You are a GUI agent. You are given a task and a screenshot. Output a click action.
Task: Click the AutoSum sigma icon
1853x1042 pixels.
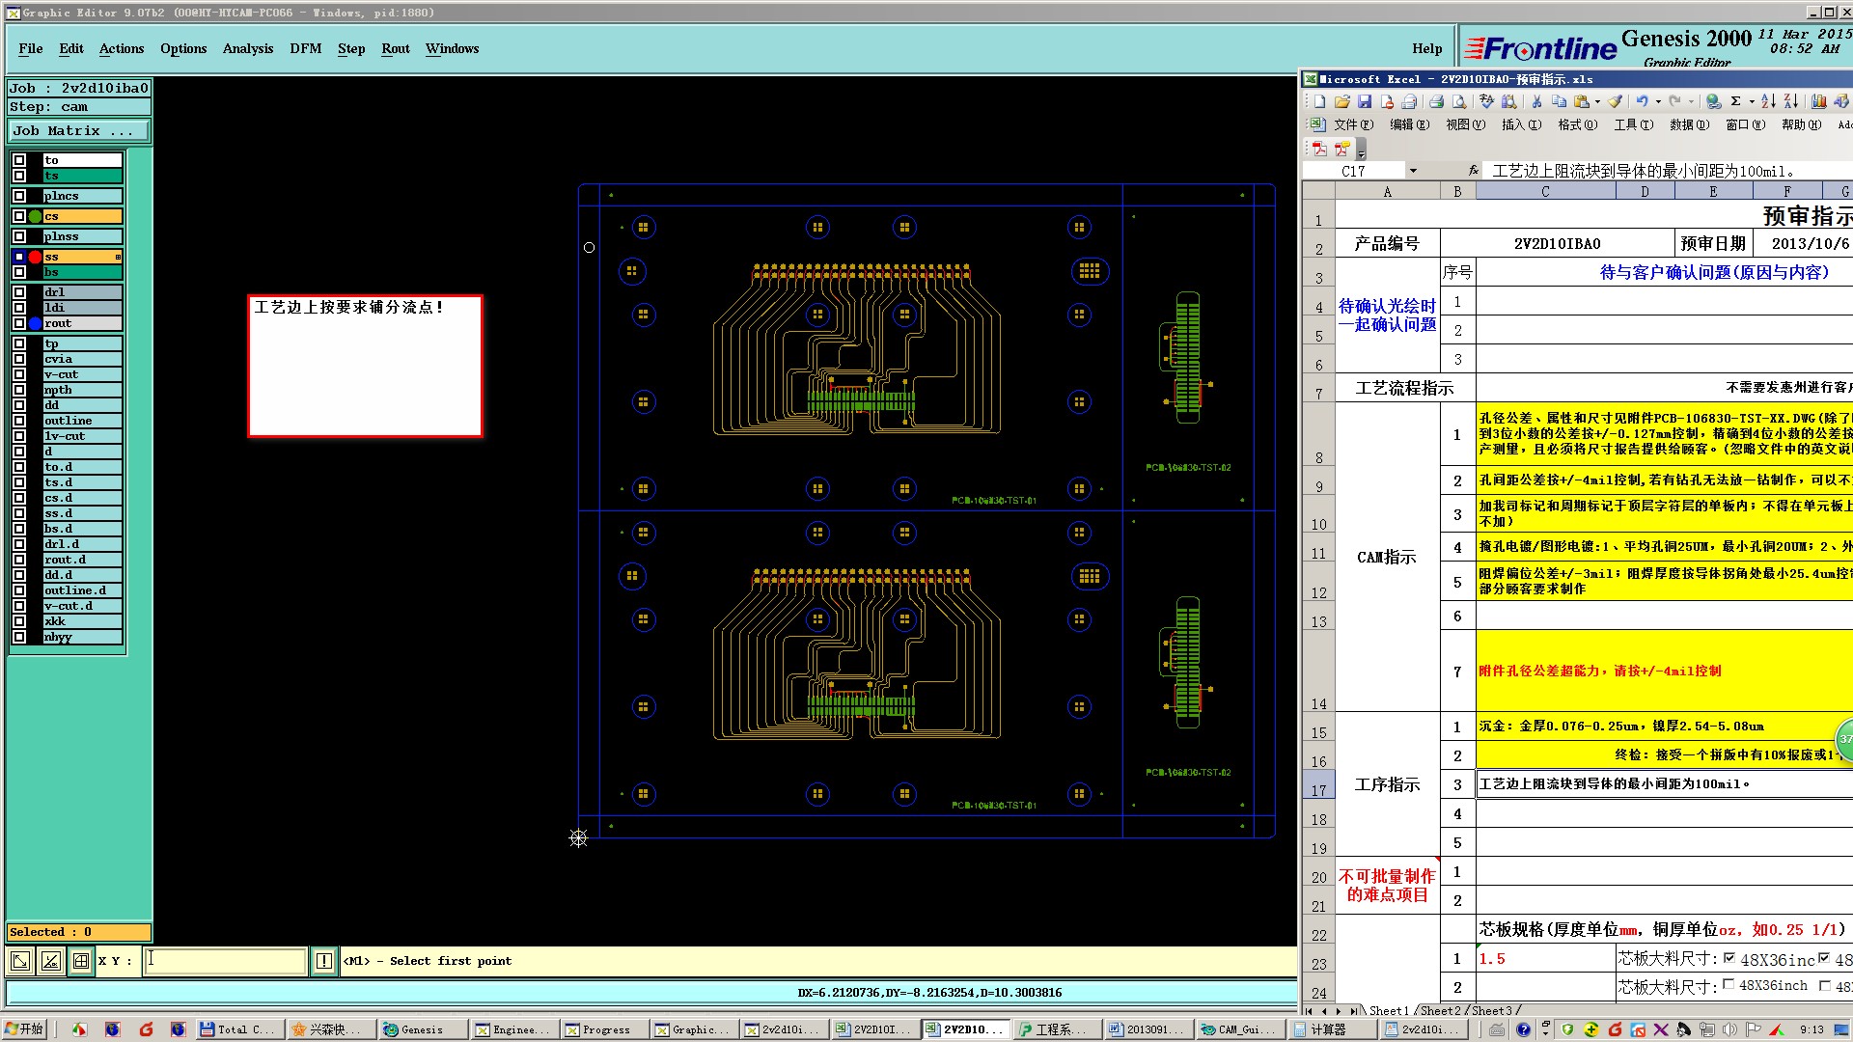point(1735,101)
